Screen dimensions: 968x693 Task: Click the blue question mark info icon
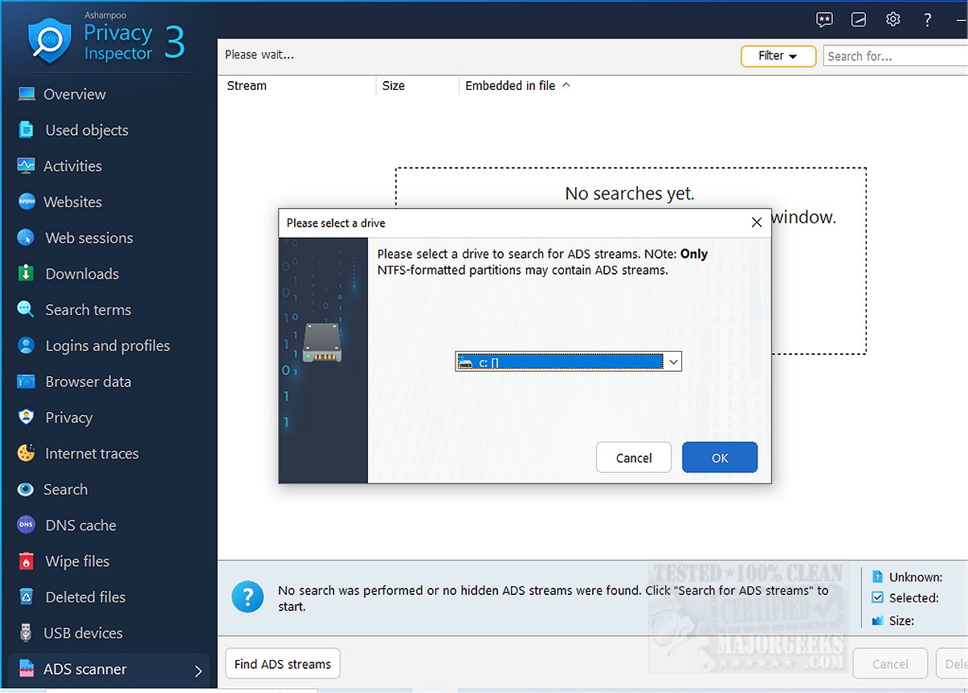pyautogui.click(x=247, y=597)
